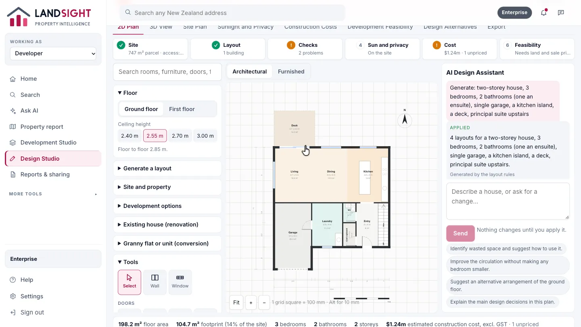Set ceiling height to 3.00 m
581x327 pixels.
click(205, 136)
